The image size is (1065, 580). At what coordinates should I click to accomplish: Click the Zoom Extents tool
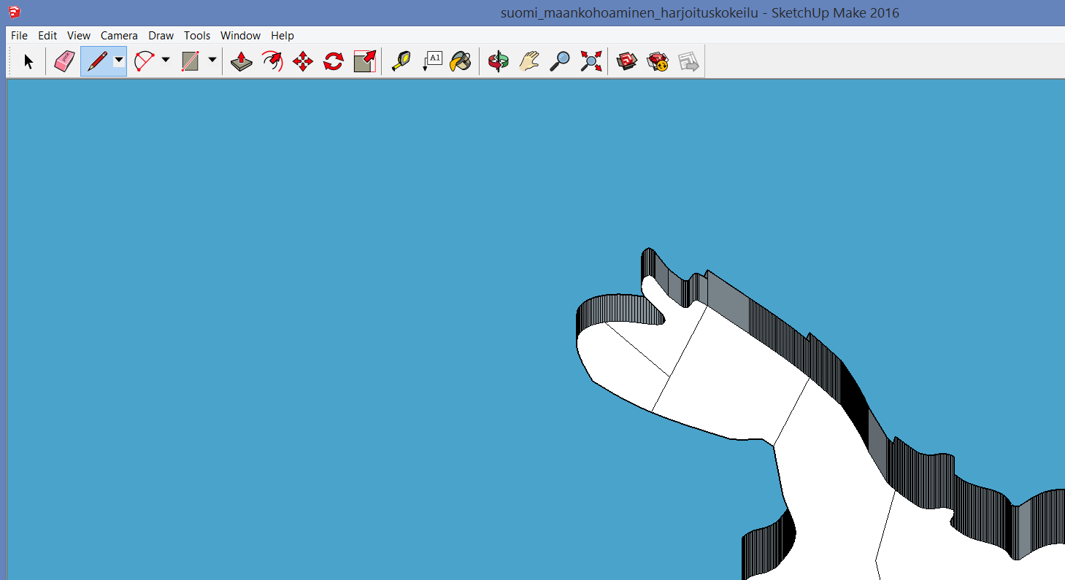[x=591, y=61]
